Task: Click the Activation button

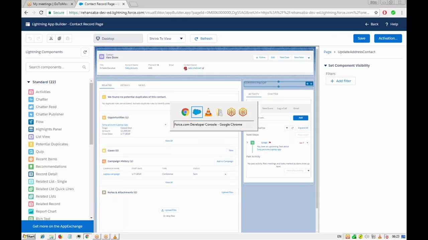Action: point(388,38)
